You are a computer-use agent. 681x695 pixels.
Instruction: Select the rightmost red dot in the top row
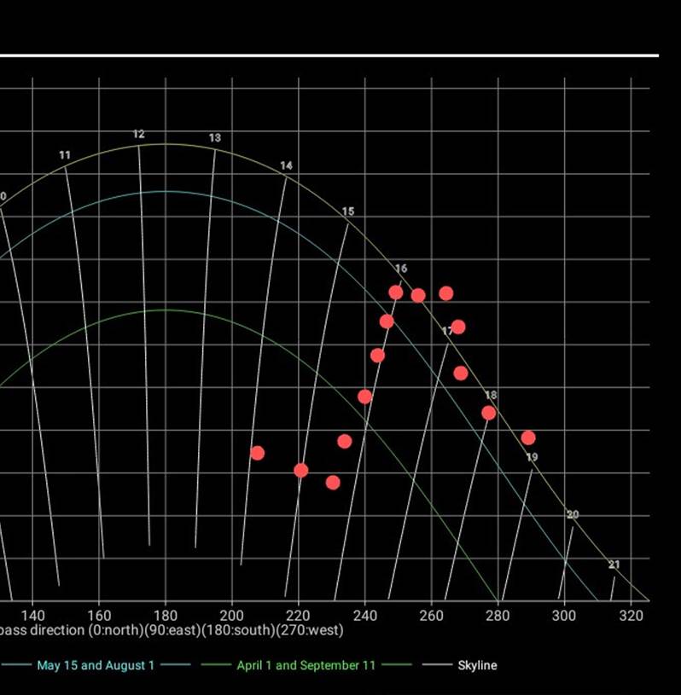click(446, 293)
